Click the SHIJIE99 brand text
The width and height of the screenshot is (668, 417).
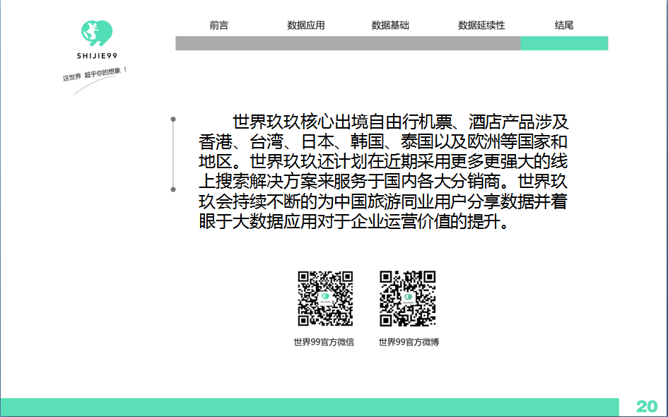97,56
